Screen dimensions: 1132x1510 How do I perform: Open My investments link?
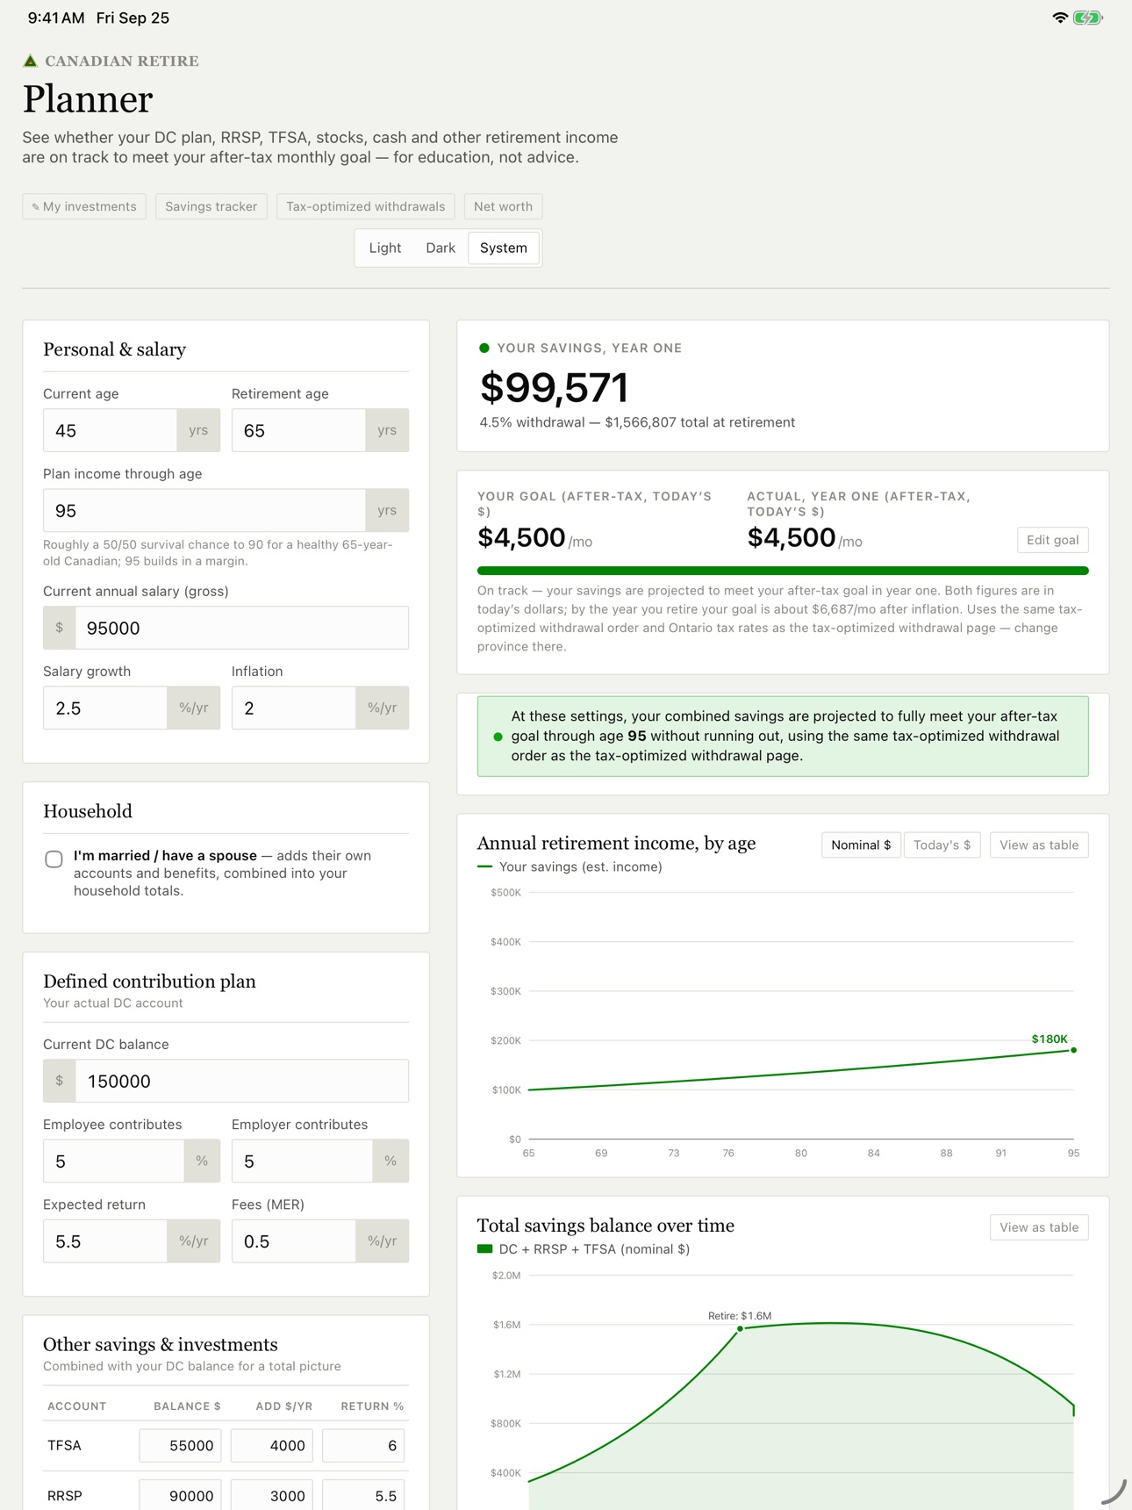84,206
